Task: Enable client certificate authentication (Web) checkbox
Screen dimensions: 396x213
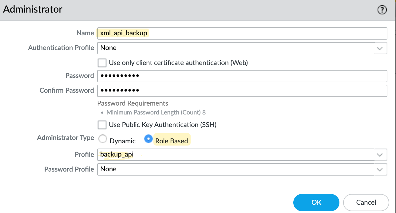Action: tap(102, 63)
